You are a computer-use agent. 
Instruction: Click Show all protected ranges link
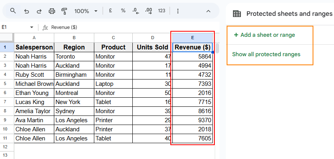coord(266,54)
